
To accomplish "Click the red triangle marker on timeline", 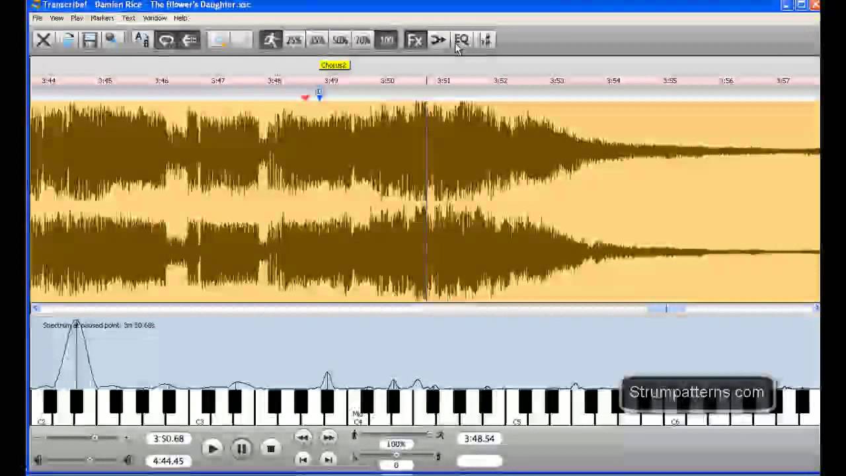I will [305, 97].
